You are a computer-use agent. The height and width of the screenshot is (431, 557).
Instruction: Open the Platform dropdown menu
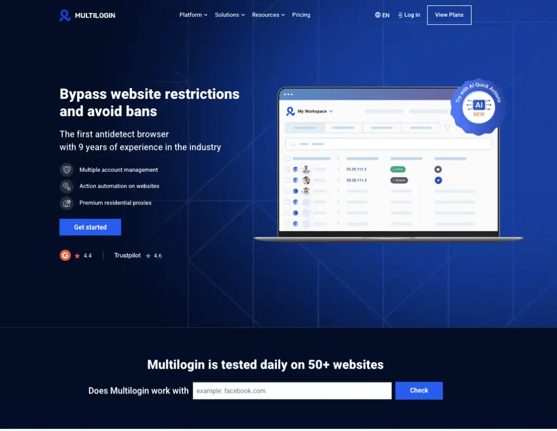[193, 15]
